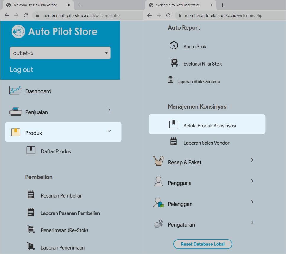Expand the Pelanggan submenu chevron
The image size is (286, 254).
tap(252, 202)
